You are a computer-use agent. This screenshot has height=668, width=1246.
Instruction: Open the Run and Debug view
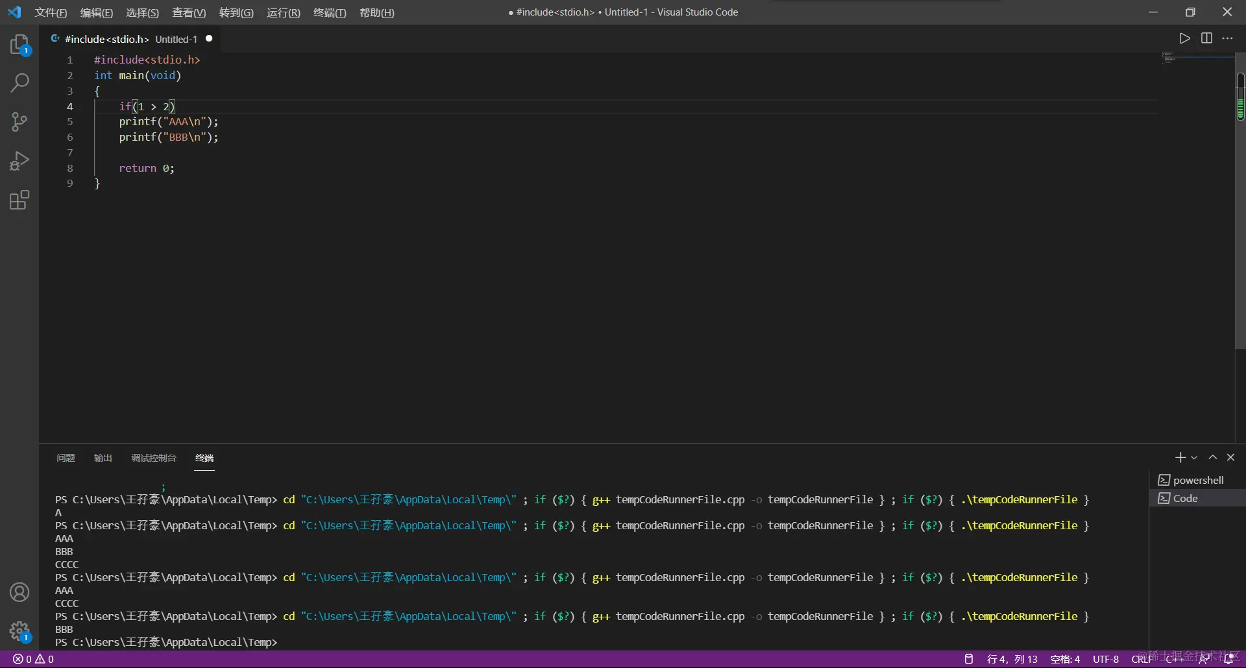point(19,161)
